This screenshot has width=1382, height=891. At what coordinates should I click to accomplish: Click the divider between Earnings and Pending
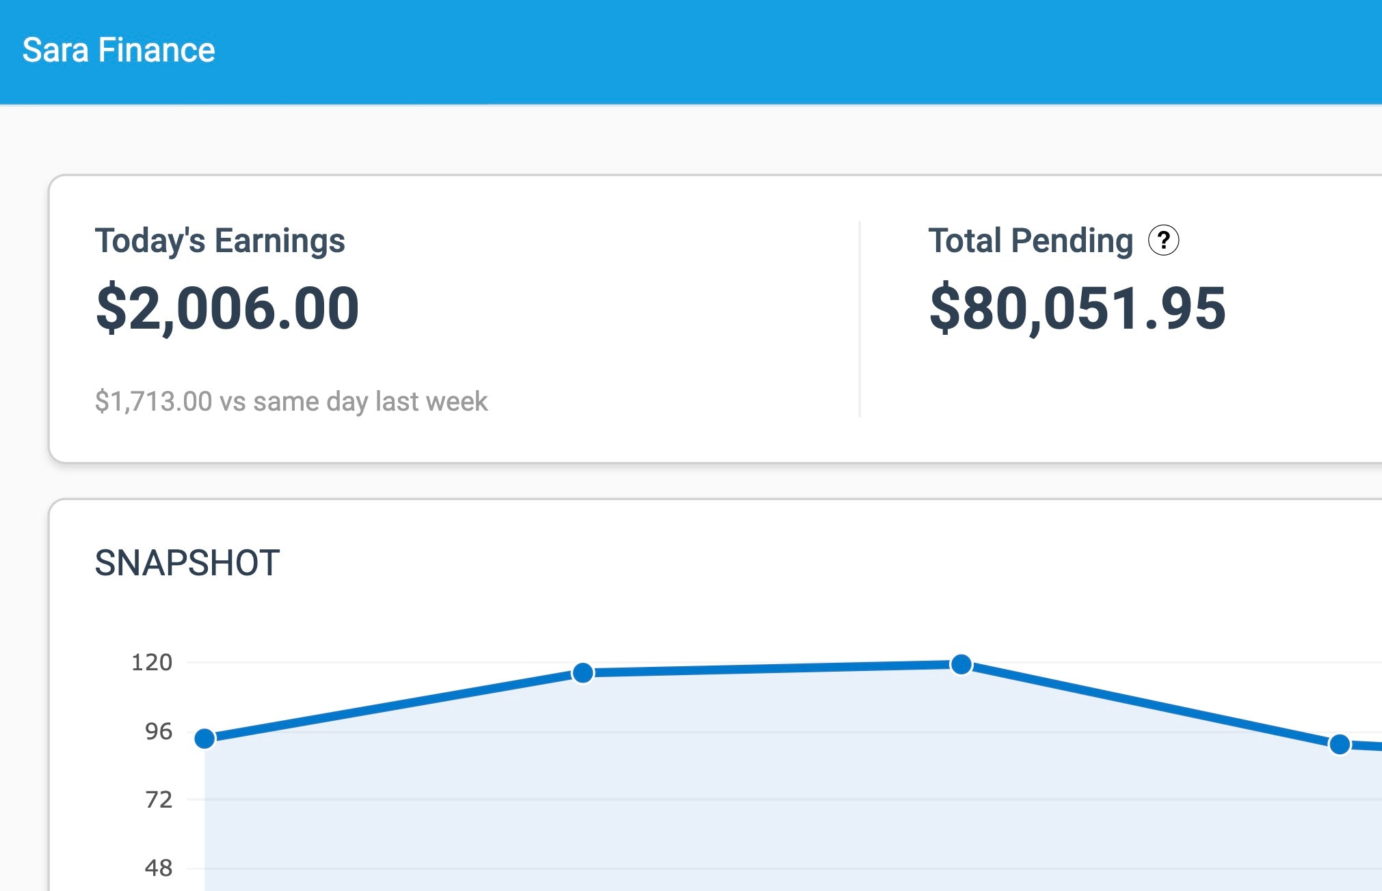pos(860,318)
